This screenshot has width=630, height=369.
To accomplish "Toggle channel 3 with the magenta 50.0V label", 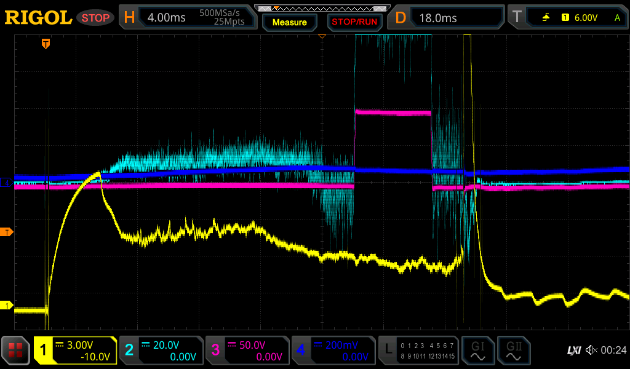I will (247, 350).
